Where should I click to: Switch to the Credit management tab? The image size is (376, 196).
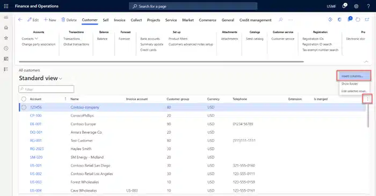coord(255,20)
